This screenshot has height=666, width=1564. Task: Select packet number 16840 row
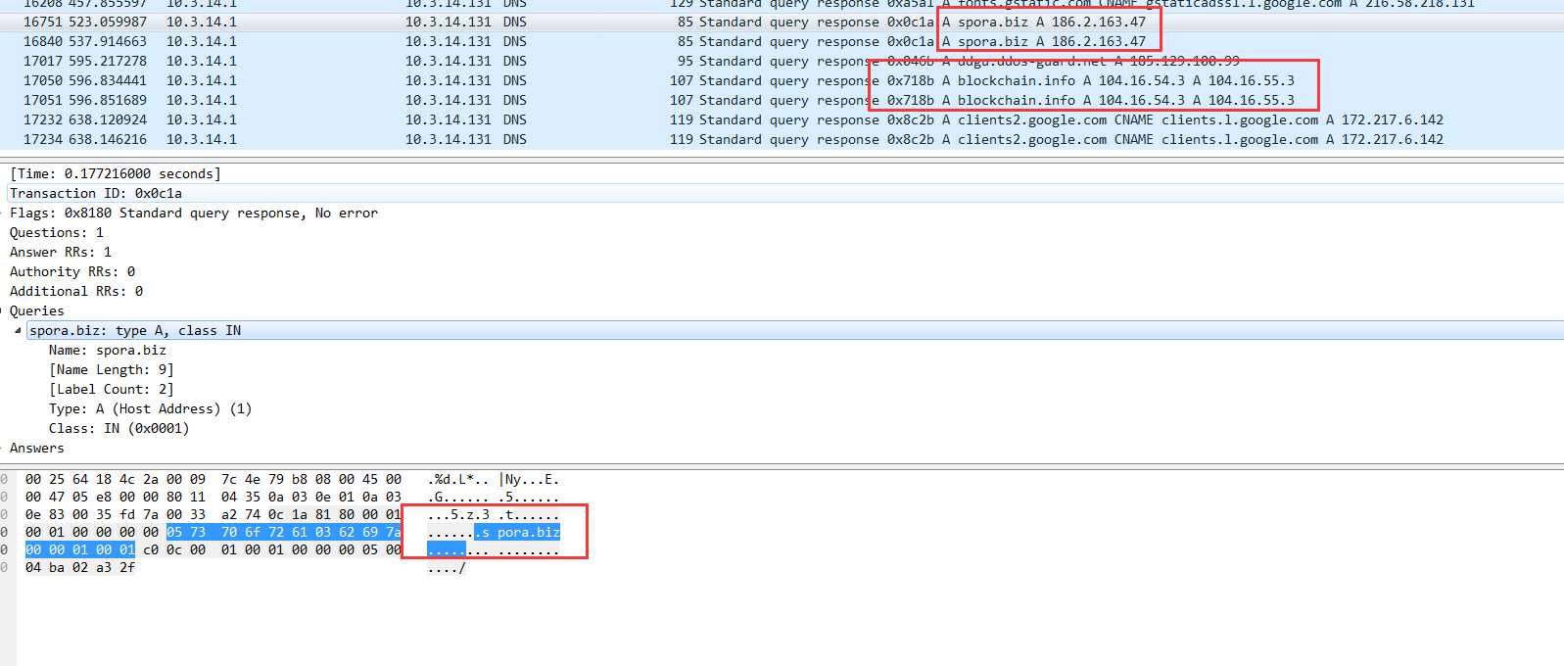click(x=782, y=41)
